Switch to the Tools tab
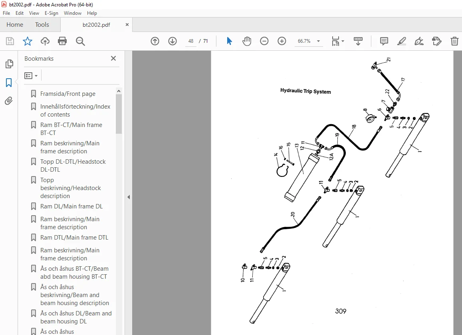462x335 pixels. click(x=42, y=25)
